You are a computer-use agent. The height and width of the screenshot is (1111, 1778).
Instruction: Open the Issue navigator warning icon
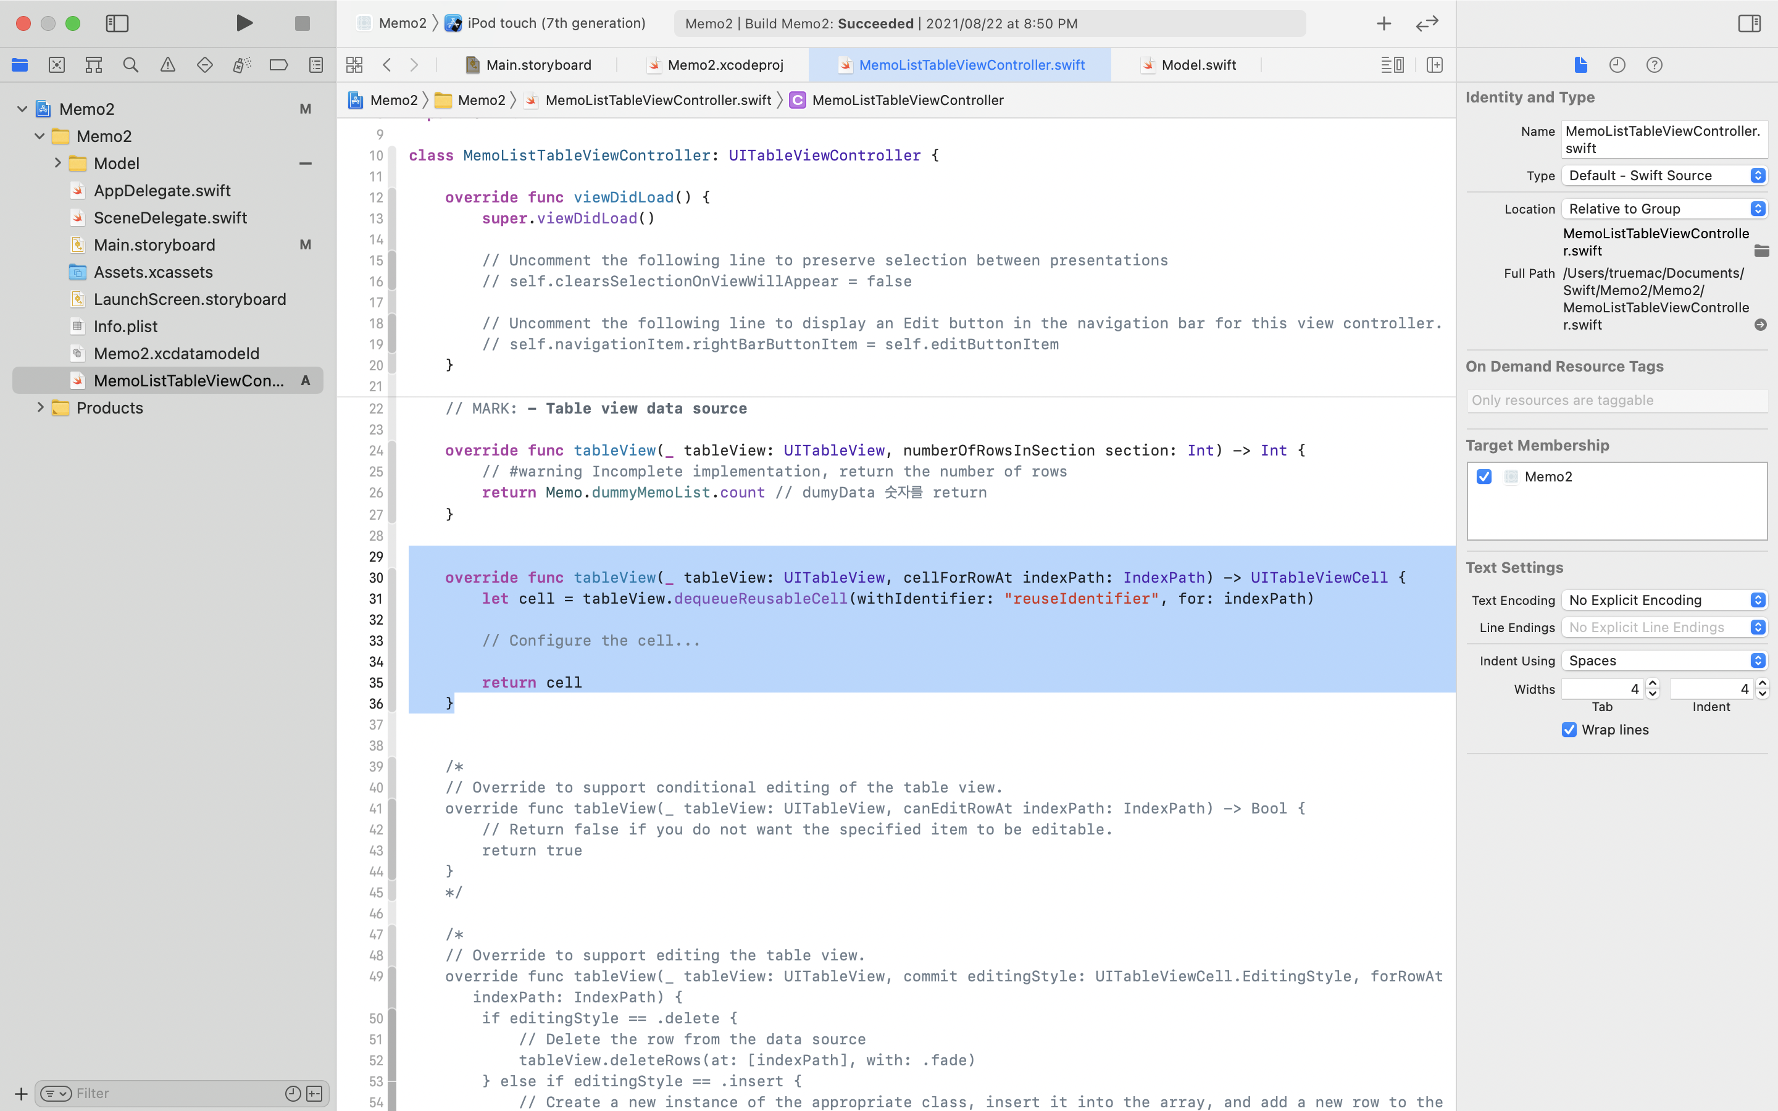167,65
